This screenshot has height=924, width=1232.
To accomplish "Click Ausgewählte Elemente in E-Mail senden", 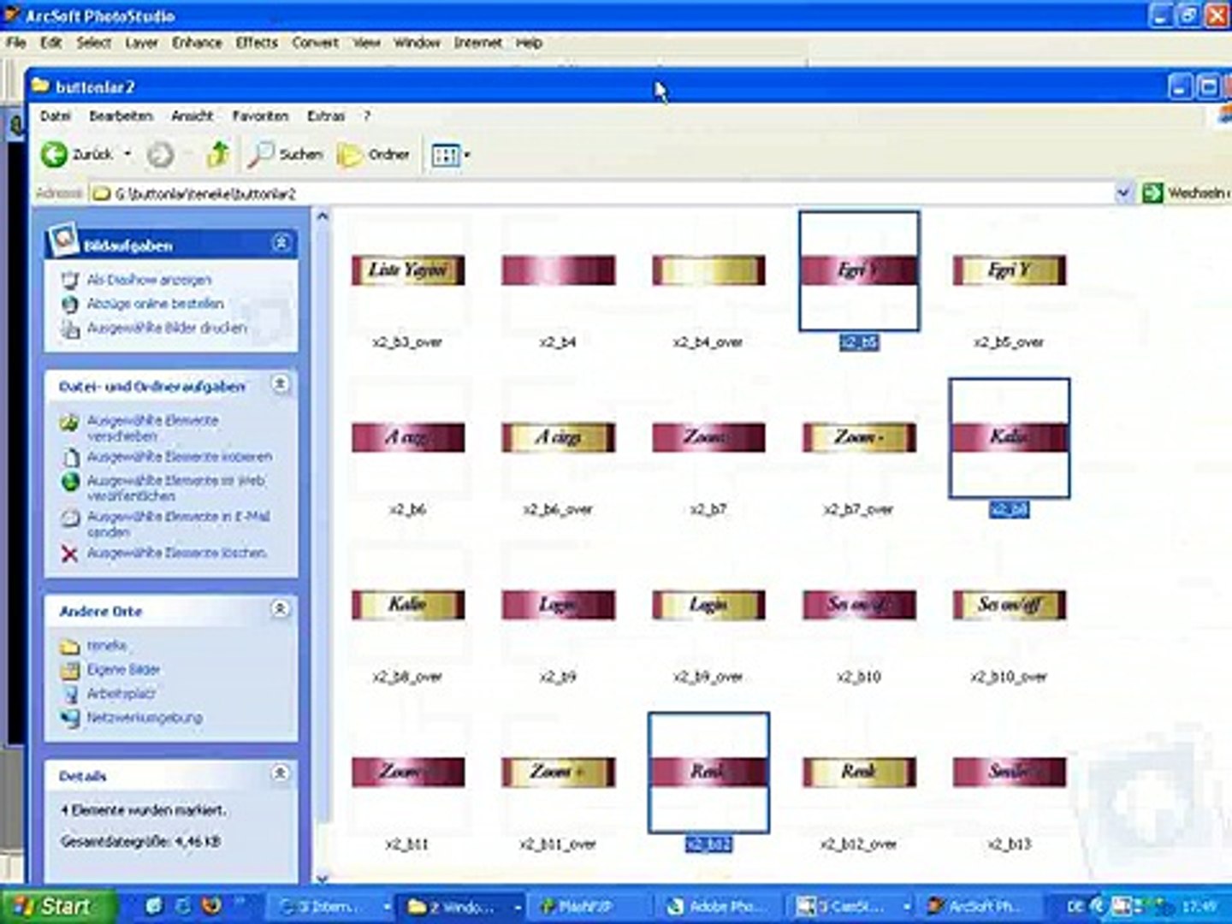I will pos(178,524).
